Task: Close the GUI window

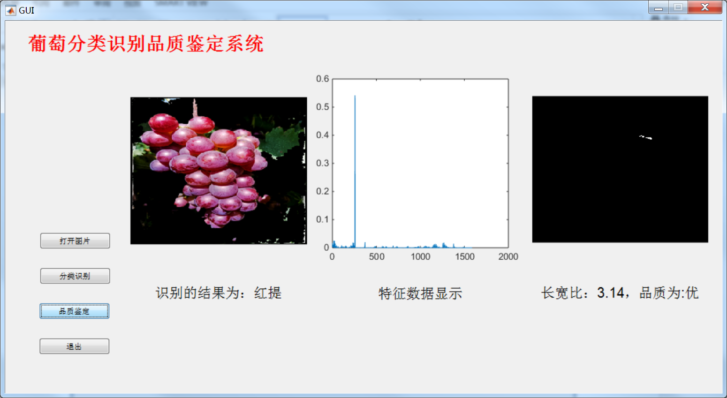Action: [705, 8]
